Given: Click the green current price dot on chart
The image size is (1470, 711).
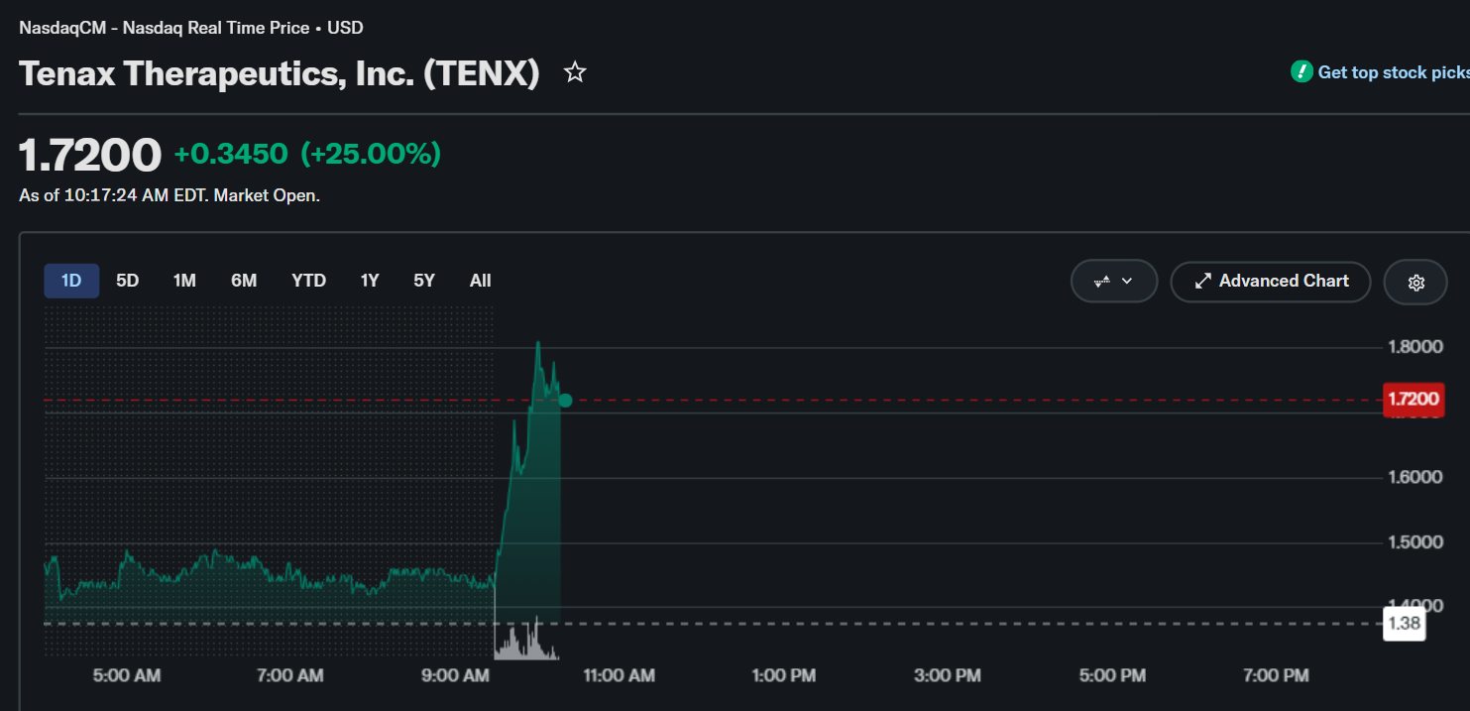Looking at the screenshot, I should [565, 401].
